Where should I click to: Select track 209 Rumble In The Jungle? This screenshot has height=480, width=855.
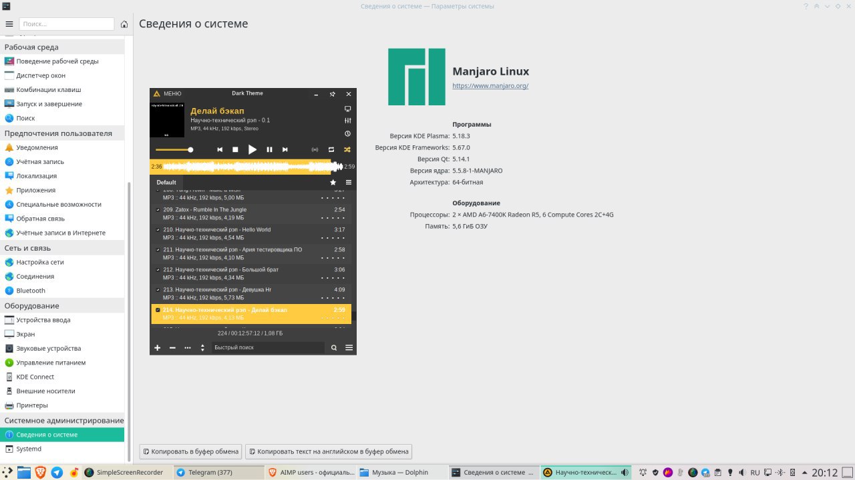pos(252,213)
